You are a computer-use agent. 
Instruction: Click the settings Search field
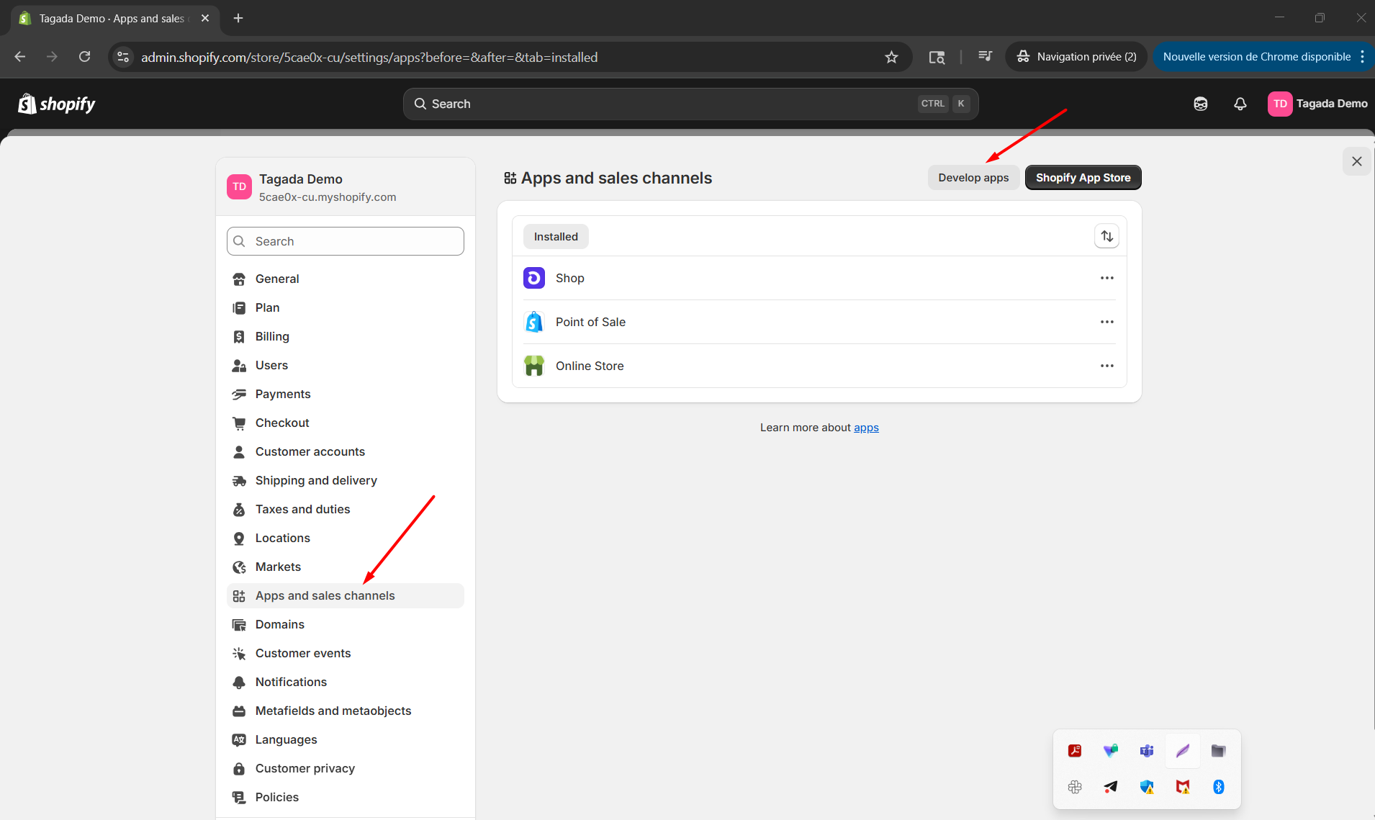(346, 241)
